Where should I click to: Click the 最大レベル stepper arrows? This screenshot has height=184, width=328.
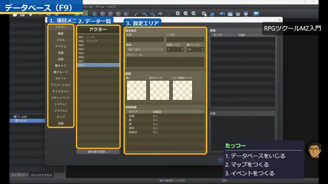(202, 50)
